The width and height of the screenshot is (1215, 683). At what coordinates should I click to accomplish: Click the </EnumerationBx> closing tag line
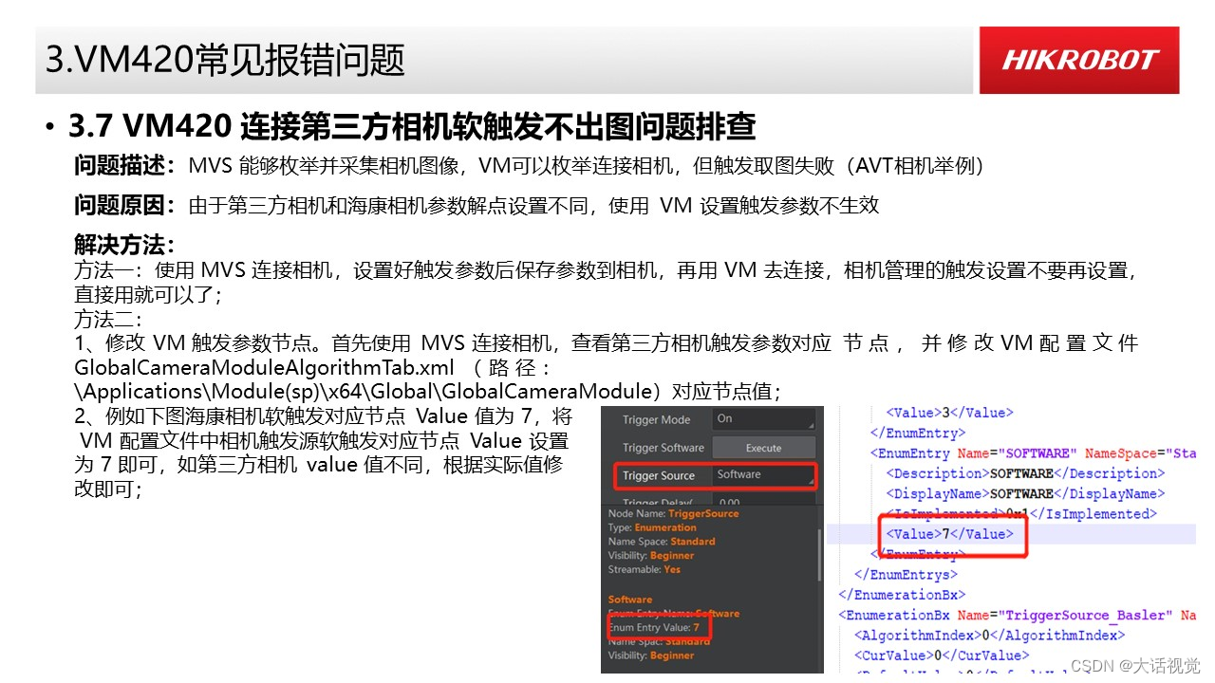902,595
